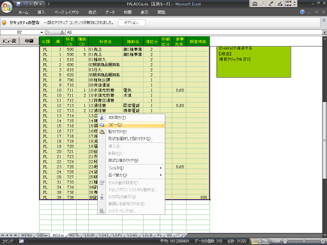The image size is (327, 245).
Task: Click the vertical scrollbar thumb
Action: (324, 140)
